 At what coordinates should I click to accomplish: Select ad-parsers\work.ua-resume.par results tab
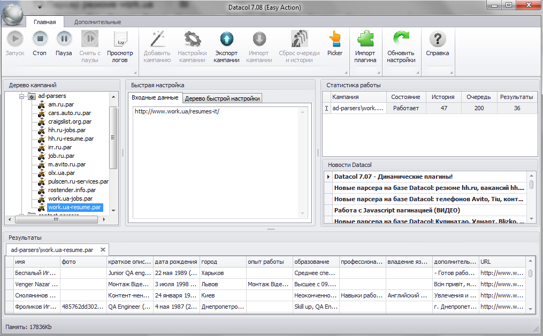click(52, 250)
